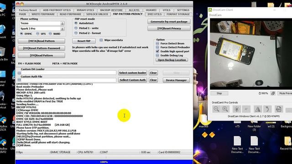Select Metod 2 - format radio option

click(x=76, y=33)
